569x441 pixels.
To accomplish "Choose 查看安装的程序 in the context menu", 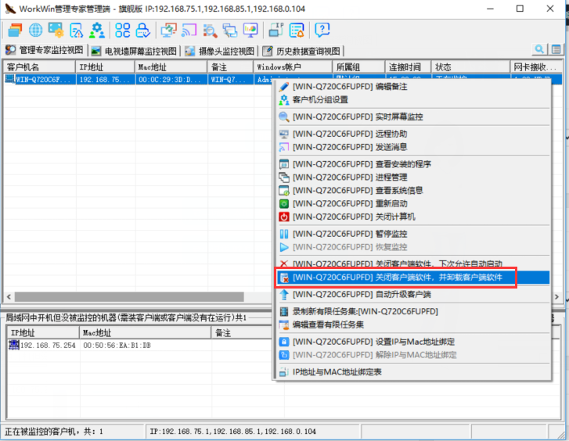I will point(412,164).
